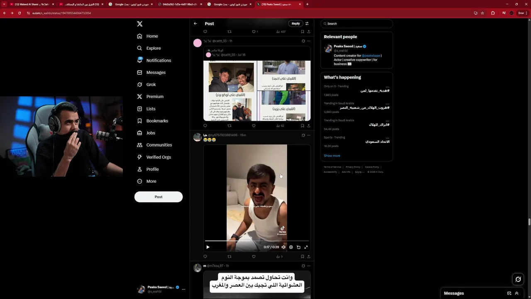Open the @peaksbase mention link
Image resolution: width=531 pixels, height=299 pixels.
point(371,56)
